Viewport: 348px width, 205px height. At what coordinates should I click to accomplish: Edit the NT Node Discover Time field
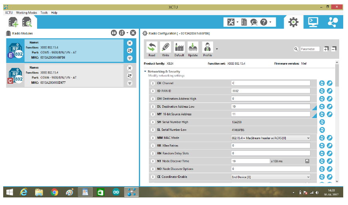tap(250, 161)
